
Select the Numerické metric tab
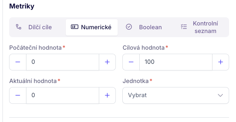92,27
